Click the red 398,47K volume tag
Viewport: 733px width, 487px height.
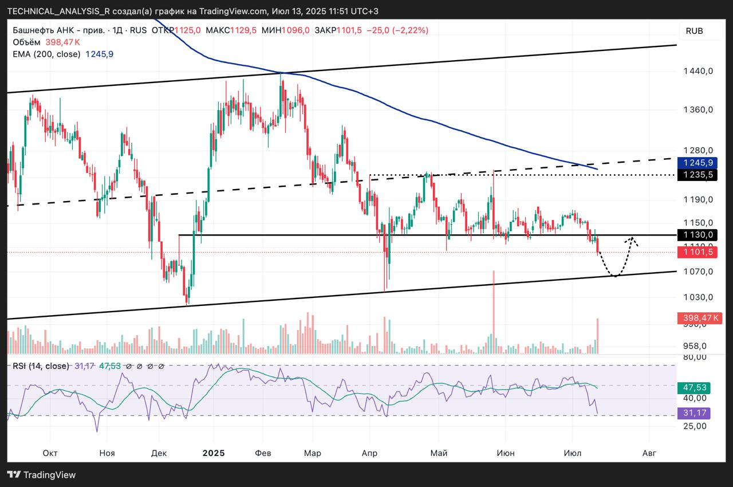[x=698, y=317]
